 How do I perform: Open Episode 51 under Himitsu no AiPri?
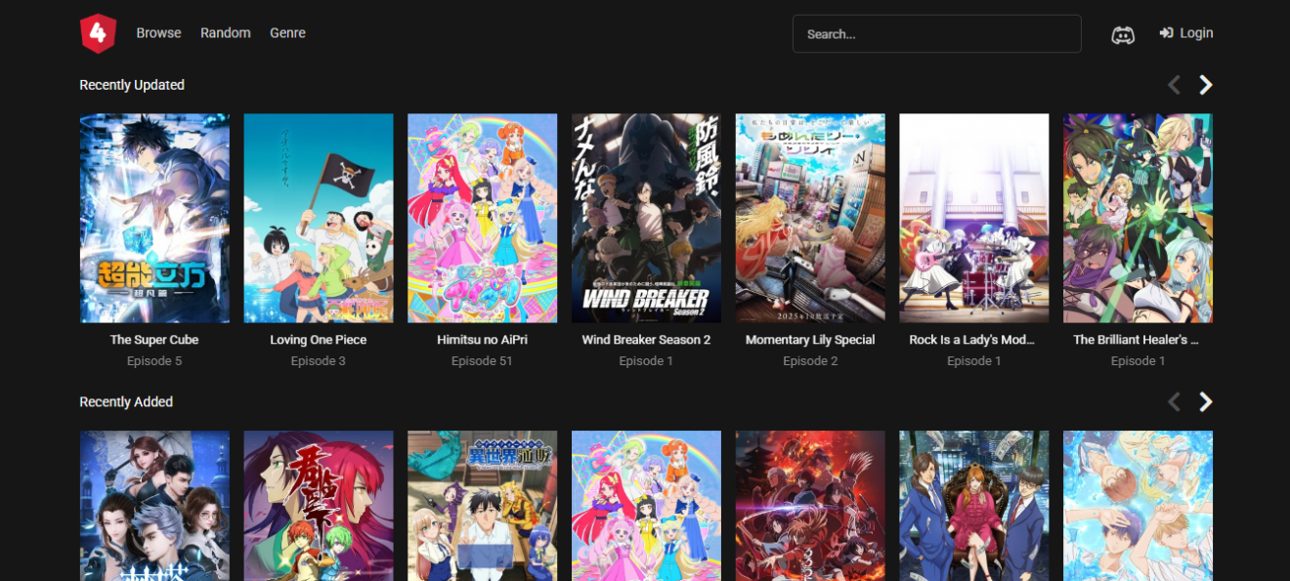point(482,360)
